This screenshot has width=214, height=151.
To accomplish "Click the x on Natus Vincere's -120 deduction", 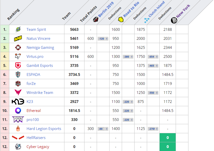I will (106, 39).
